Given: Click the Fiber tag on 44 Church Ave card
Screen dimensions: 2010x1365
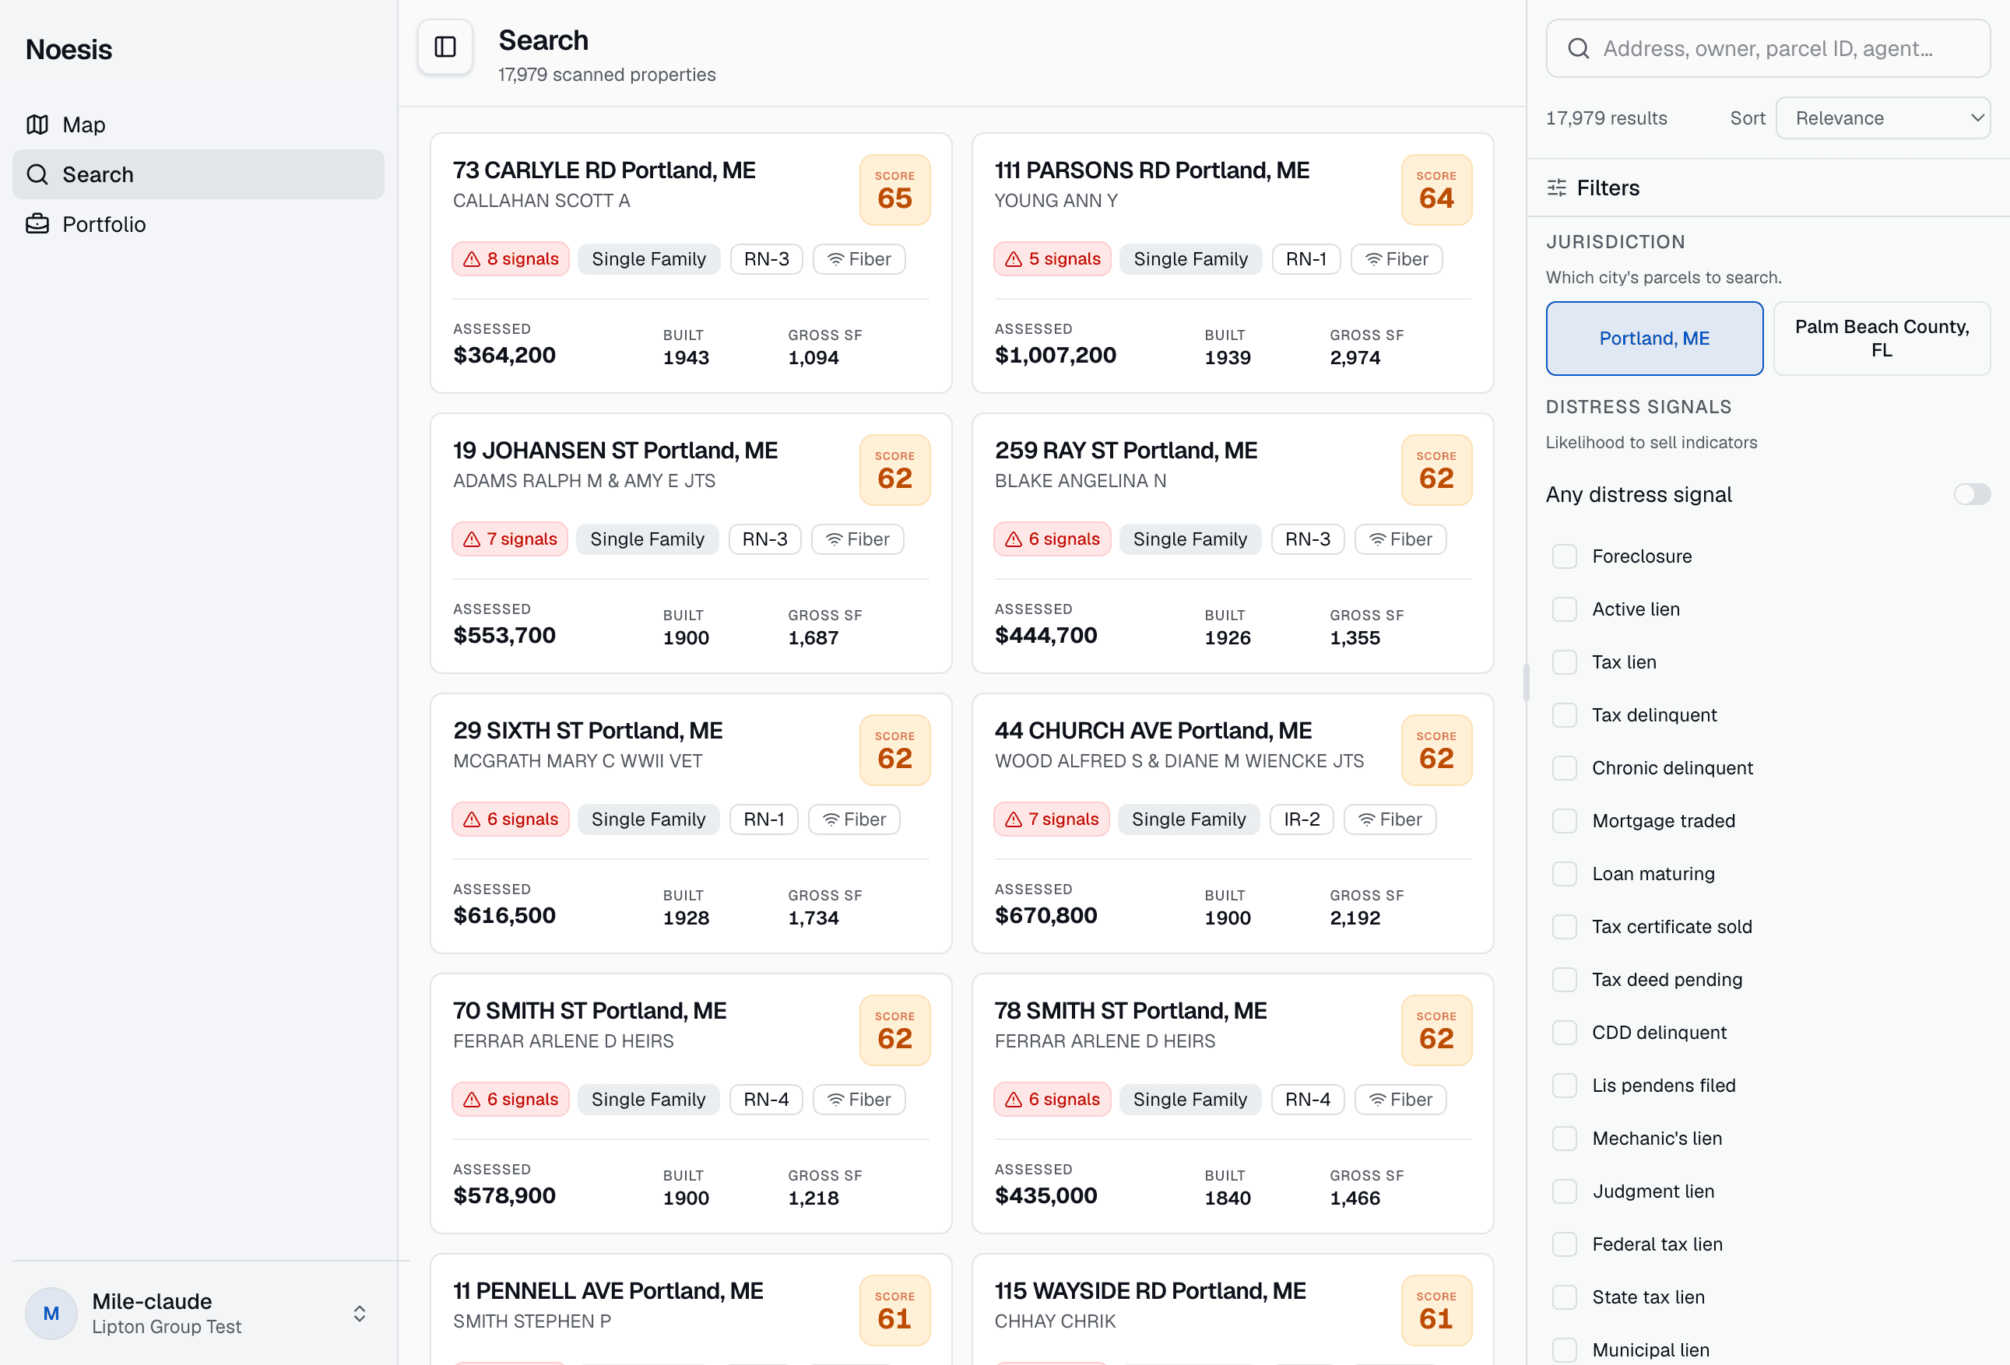Looking at the screenshot, I should tap(1390, 819).
